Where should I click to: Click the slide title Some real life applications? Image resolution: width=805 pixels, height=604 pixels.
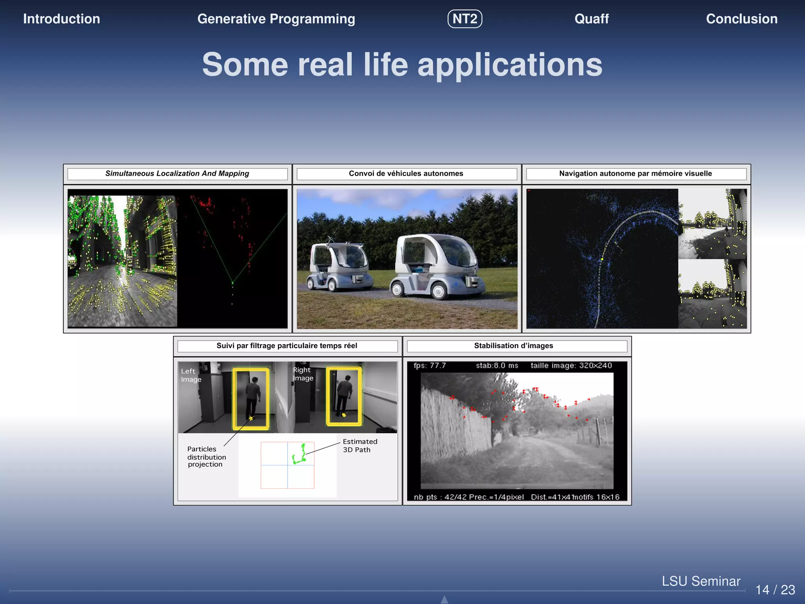pos(402,64)
